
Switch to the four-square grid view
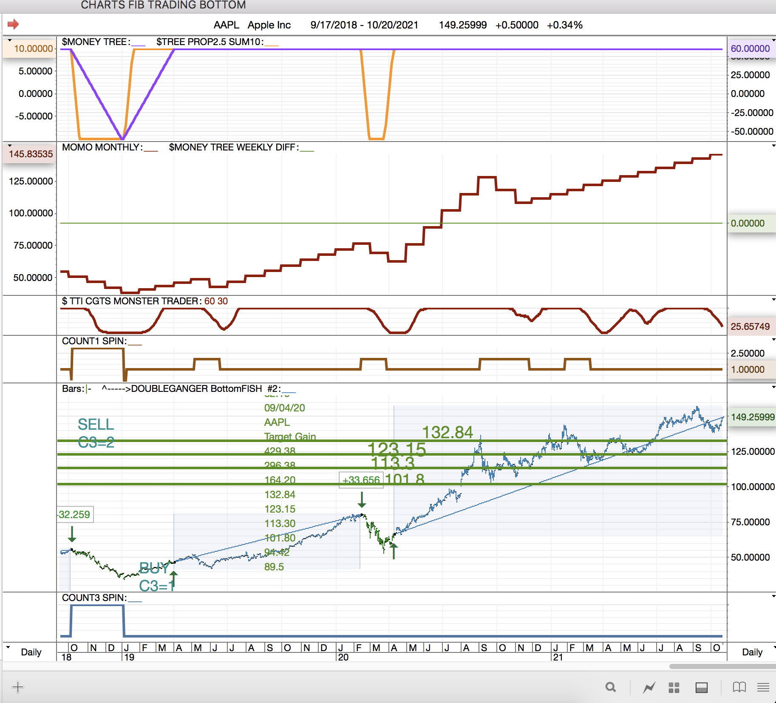coord(674,687)
